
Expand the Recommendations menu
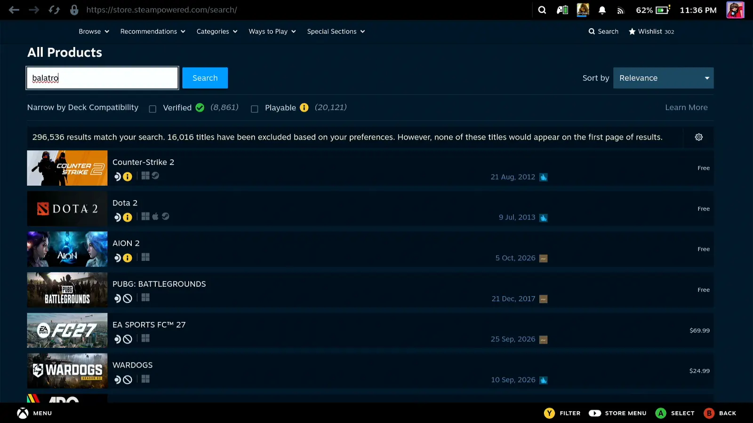point(153,31)
